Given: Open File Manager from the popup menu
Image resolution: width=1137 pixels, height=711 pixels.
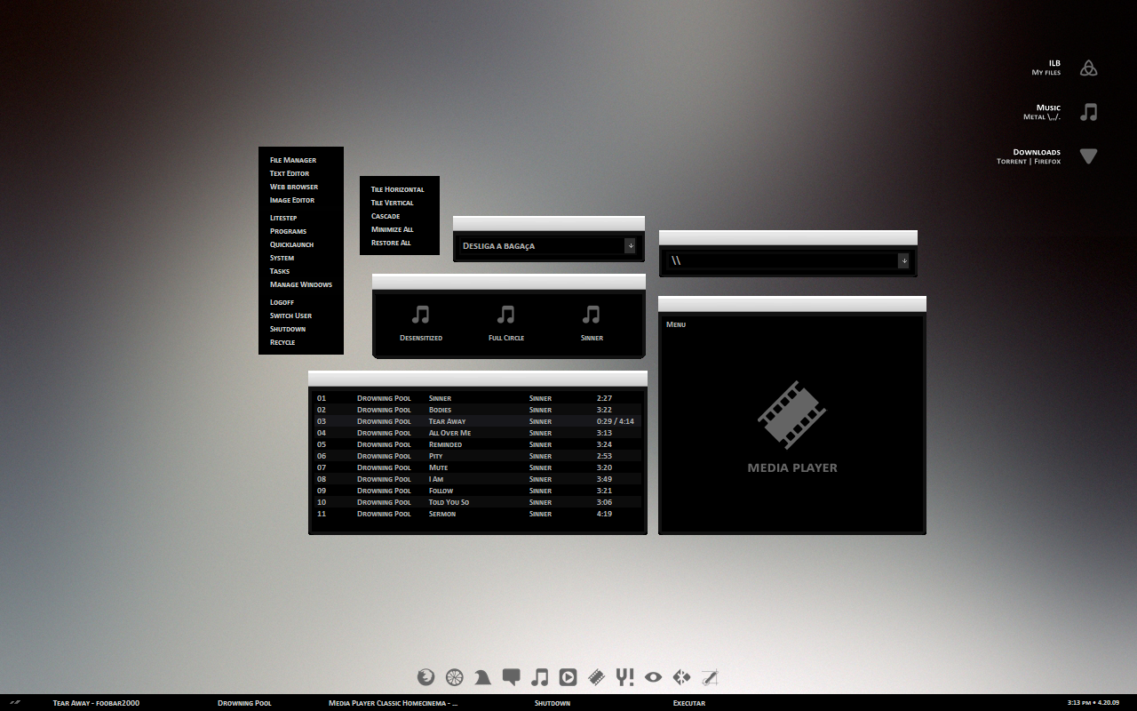Looking at the screenshot, I should (293, 160).
